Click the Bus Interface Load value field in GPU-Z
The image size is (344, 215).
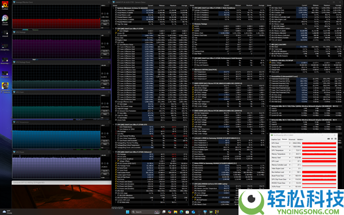point(297,172)
